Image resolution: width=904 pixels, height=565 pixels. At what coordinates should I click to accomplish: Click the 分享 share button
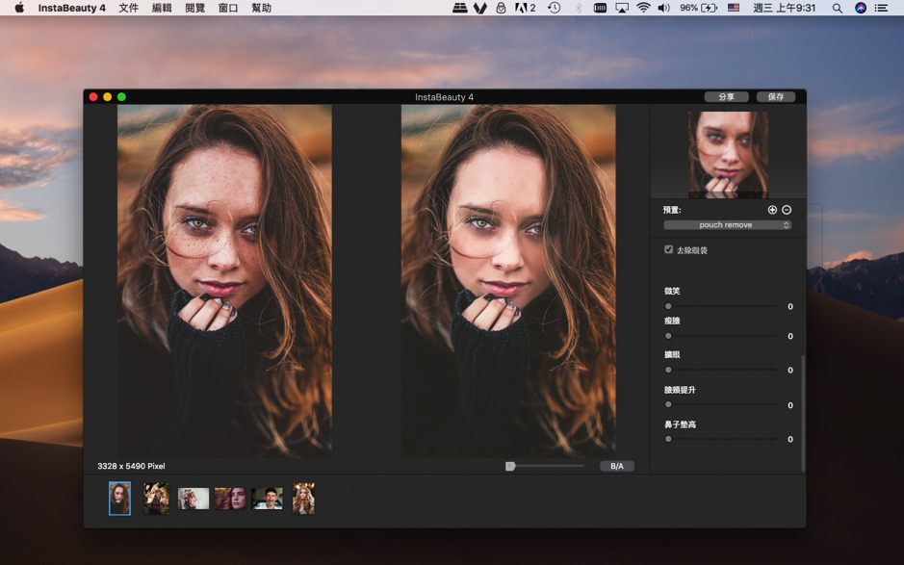727,96
